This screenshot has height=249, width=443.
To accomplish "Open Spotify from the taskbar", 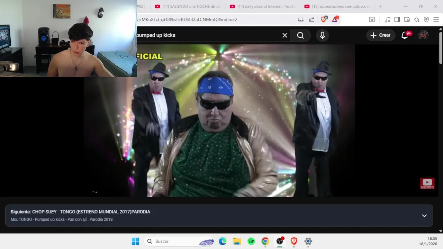I will coord(251,241).
